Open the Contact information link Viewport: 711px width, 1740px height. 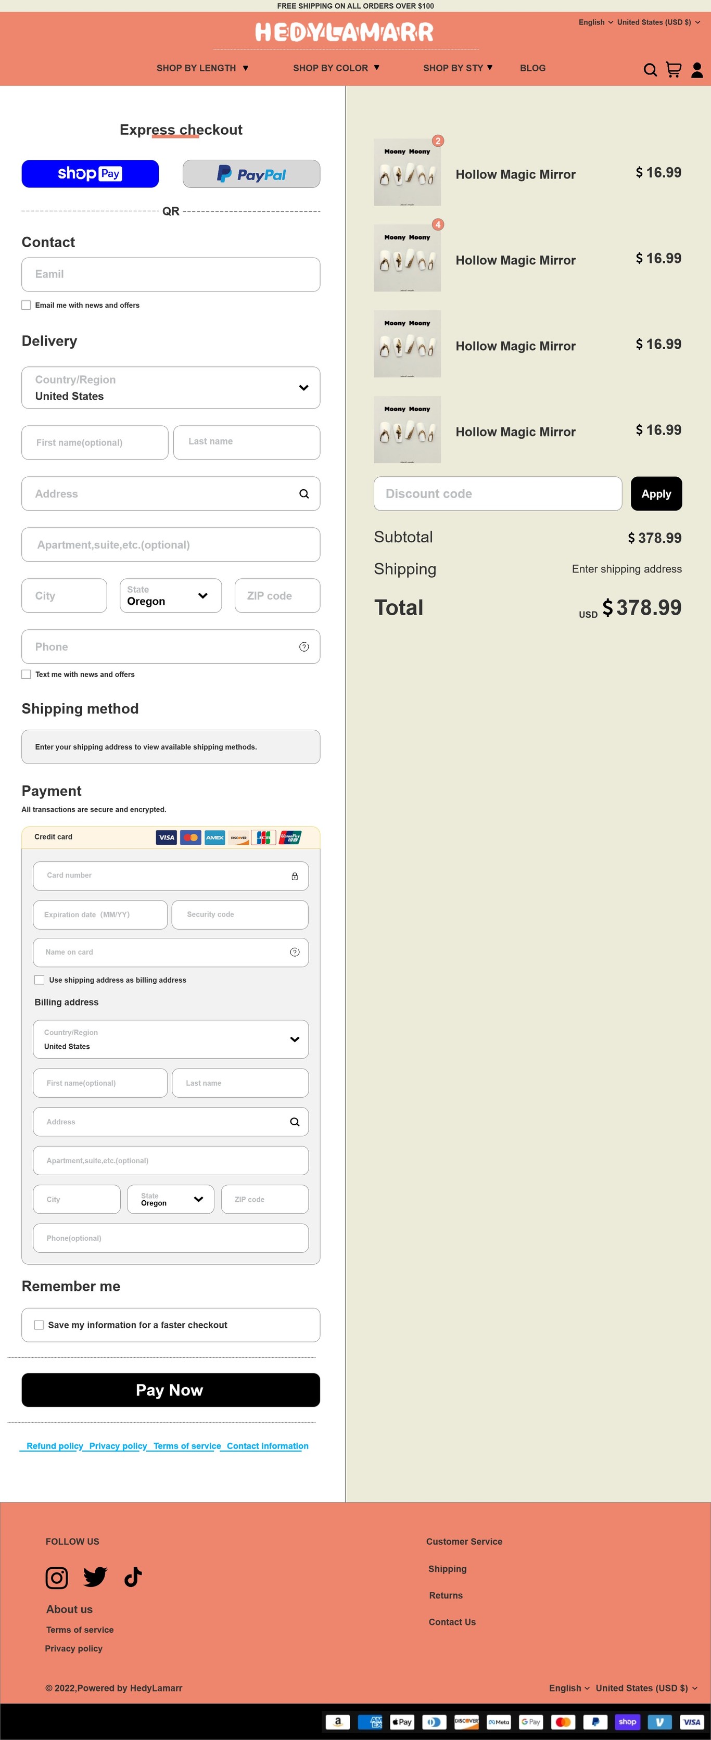point(268,1446)
